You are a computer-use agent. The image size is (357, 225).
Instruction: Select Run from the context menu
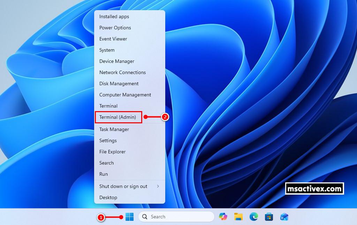click(104, 174)
